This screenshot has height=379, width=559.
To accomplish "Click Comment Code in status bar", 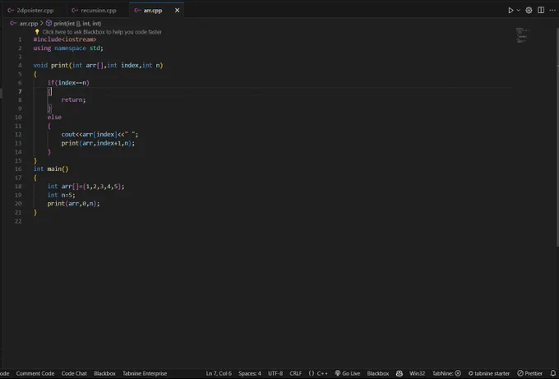I will coord(35,373).
